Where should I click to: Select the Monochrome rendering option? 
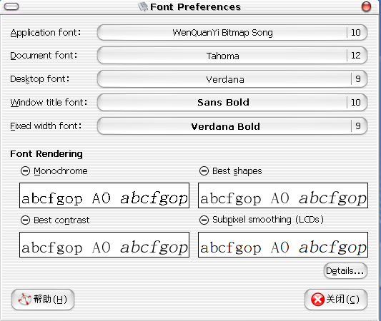[x=25, y=171]
